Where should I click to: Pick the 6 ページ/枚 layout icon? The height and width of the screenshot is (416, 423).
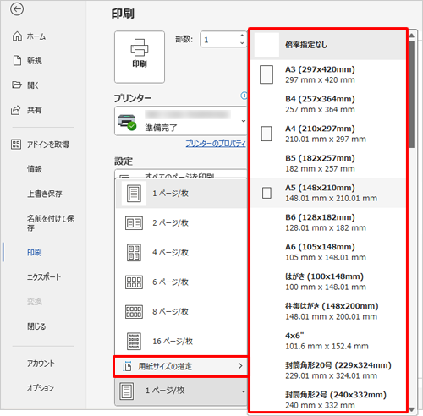(134, 282)
